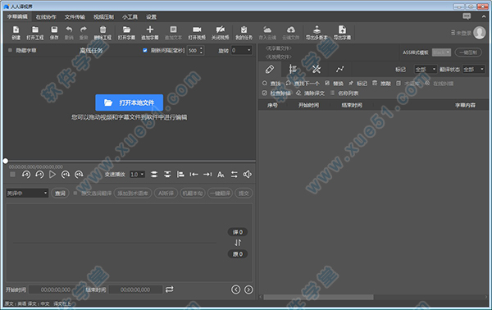Select the crossed tools tab icon
Screen dimensions: 492x310
tap(317, 69)
